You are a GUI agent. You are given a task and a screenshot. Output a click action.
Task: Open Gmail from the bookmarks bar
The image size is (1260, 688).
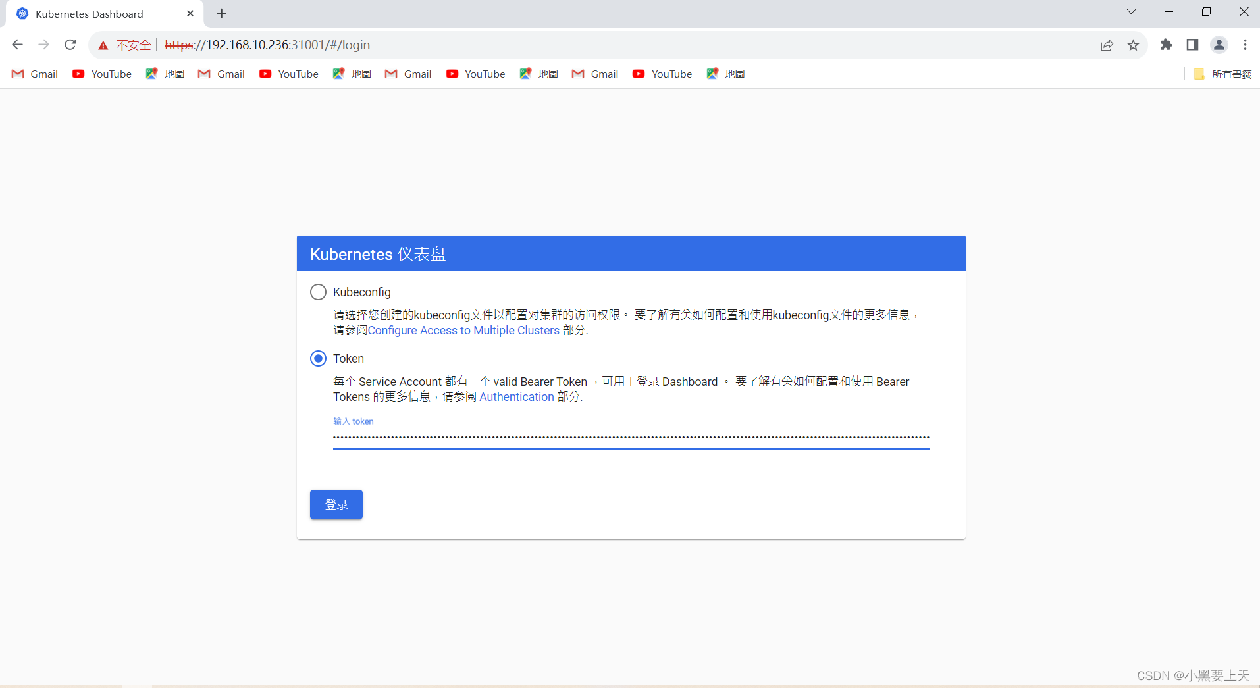(x=34, y=74)
